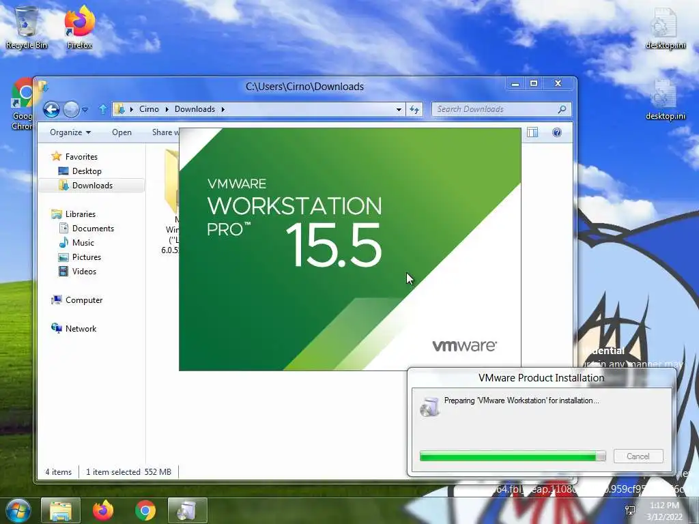Open the Share with menu
Screen dimensions: 699x524
[165, 132]
